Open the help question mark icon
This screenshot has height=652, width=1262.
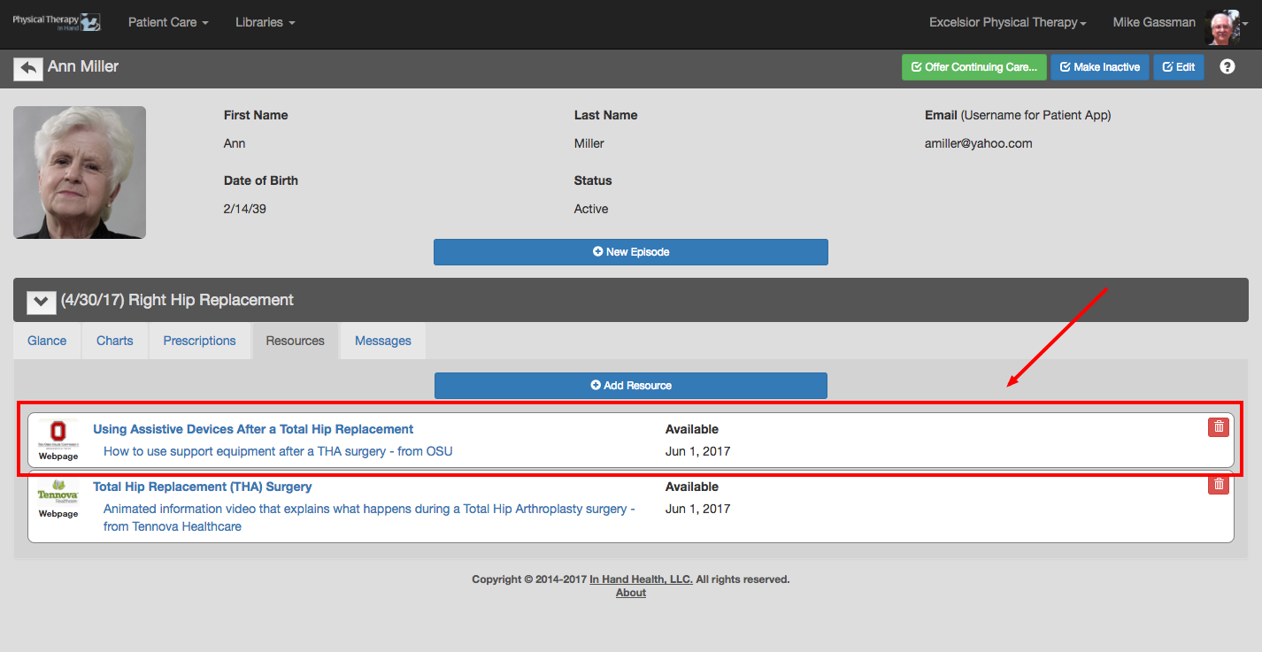(1227, 67)
